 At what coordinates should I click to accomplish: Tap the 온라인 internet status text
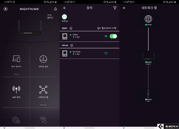[50, 18]
